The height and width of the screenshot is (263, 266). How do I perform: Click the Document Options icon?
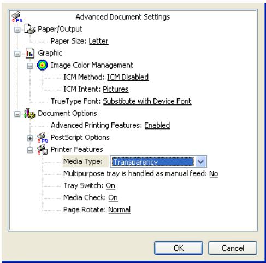(x=29, y=113)
